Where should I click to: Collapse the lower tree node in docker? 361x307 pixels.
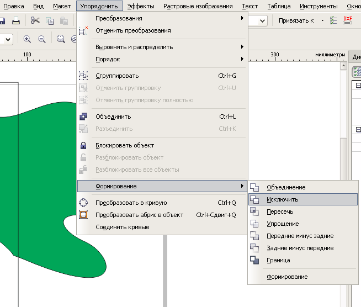(x=358, y=129)
